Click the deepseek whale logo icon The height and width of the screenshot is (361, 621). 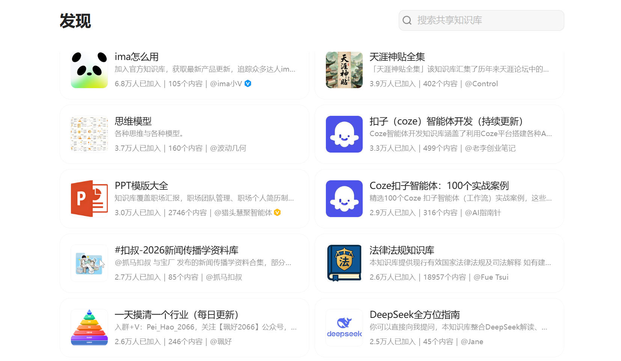344,328
